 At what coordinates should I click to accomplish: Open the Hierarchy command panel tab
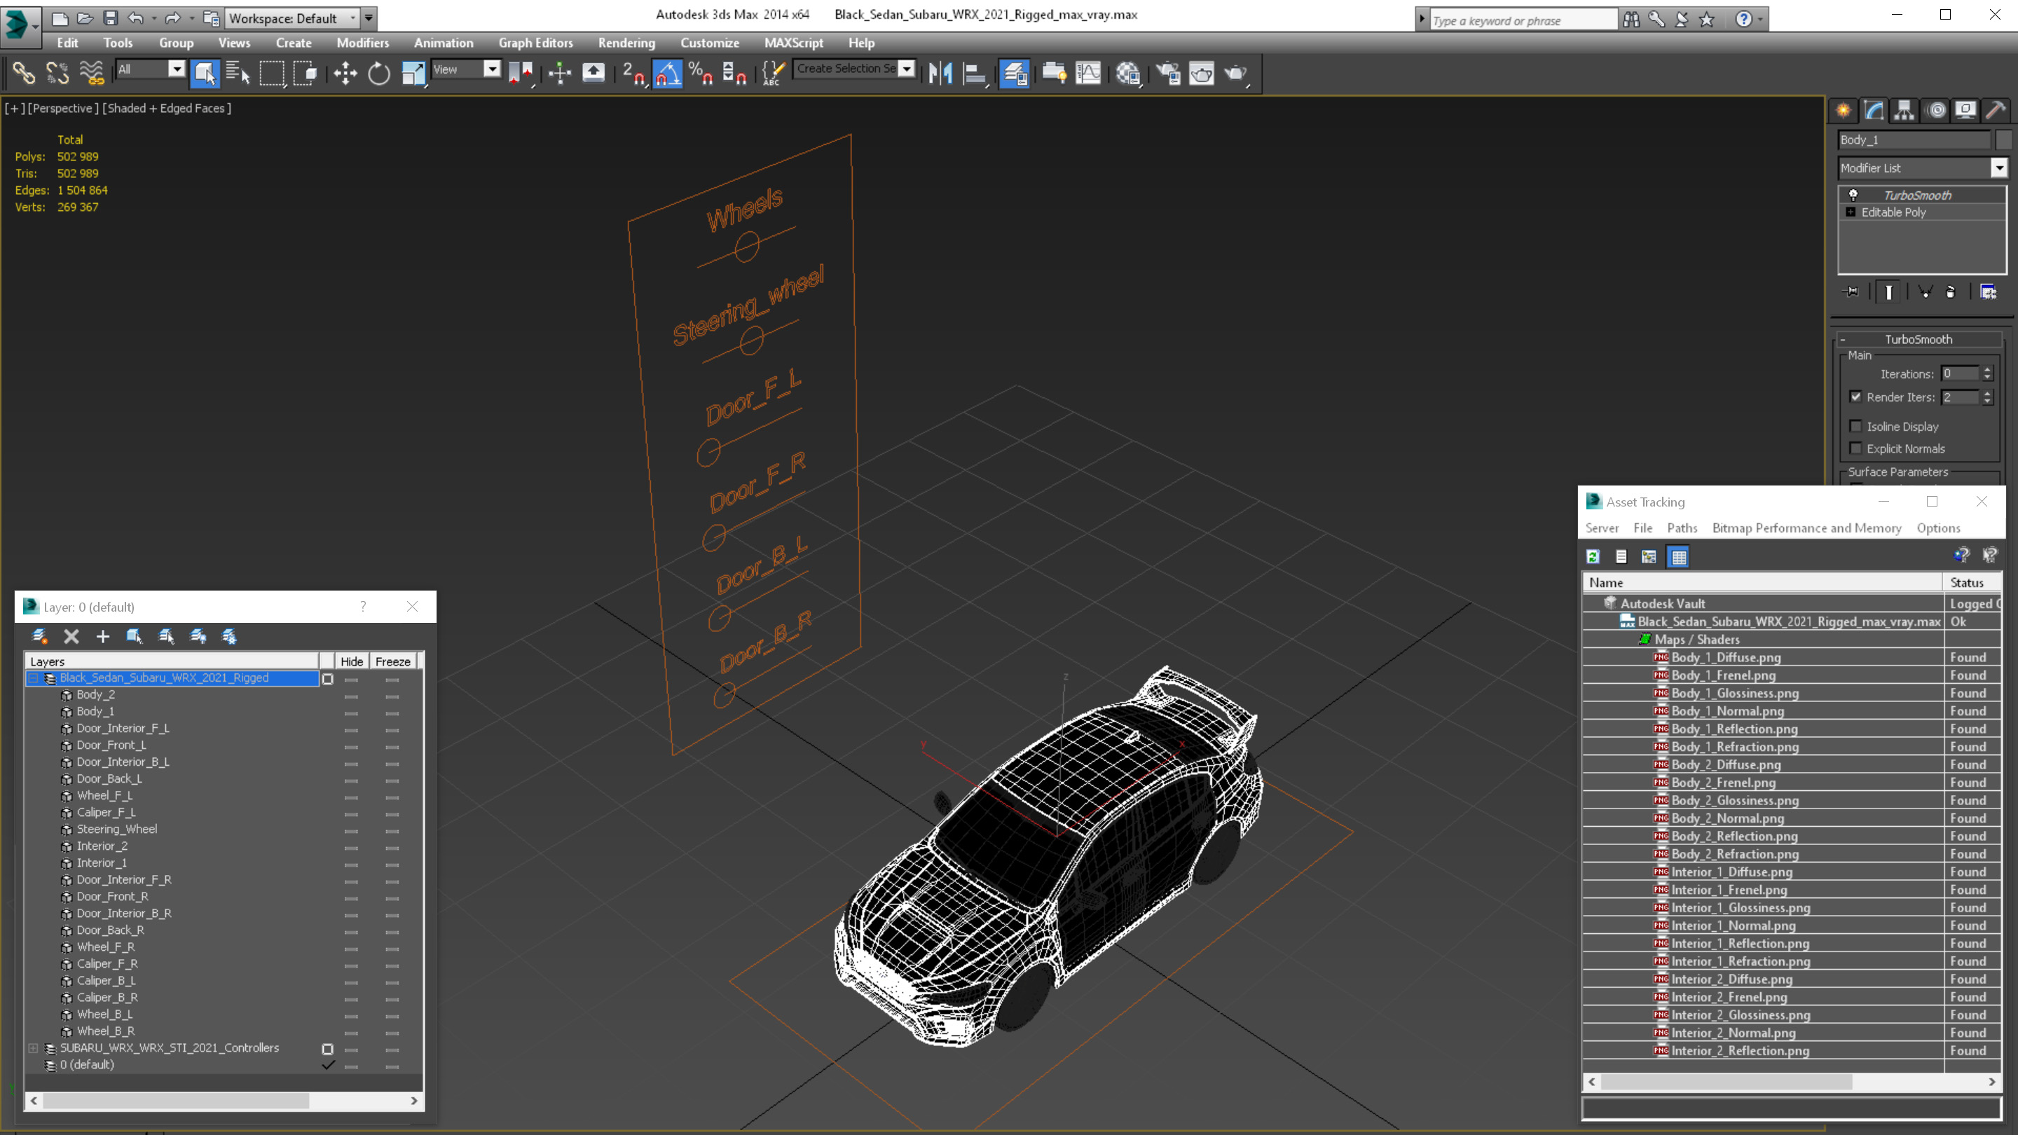point(1904,111)
